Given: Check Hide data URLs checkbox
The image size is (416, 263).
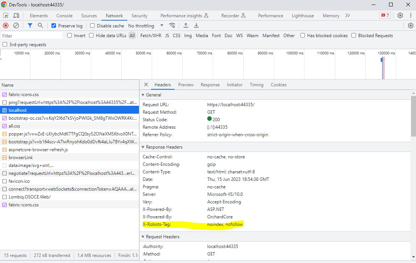Looking at the screenshot, I should (x=91, y=35).
